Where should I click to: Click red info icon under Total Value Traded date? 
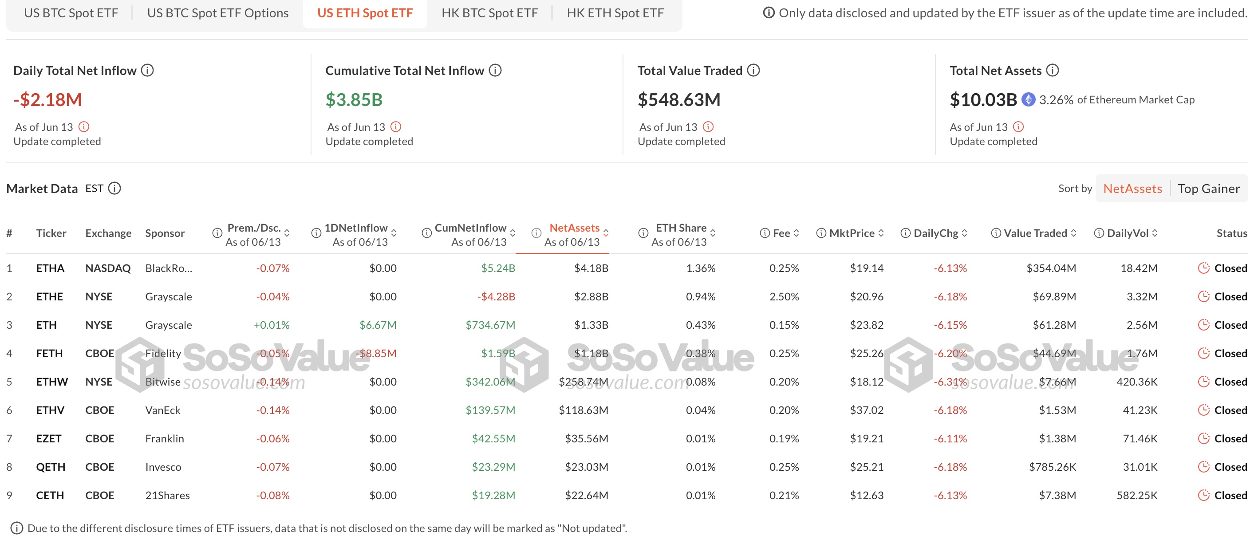click(708, 127)
